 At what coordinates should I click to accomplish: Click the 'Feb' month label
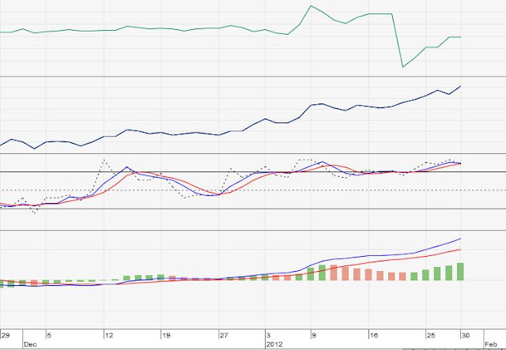coord(491,344)
